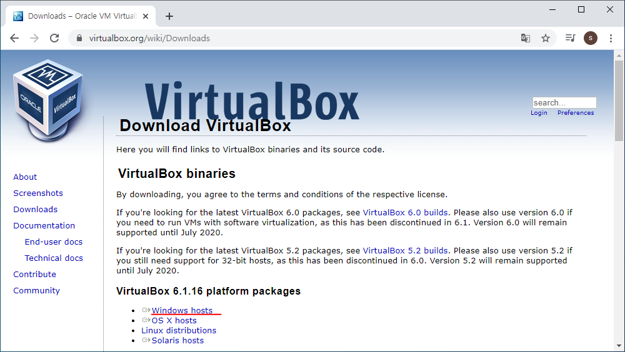Open Documentation in the sidebar

[44, 226]
